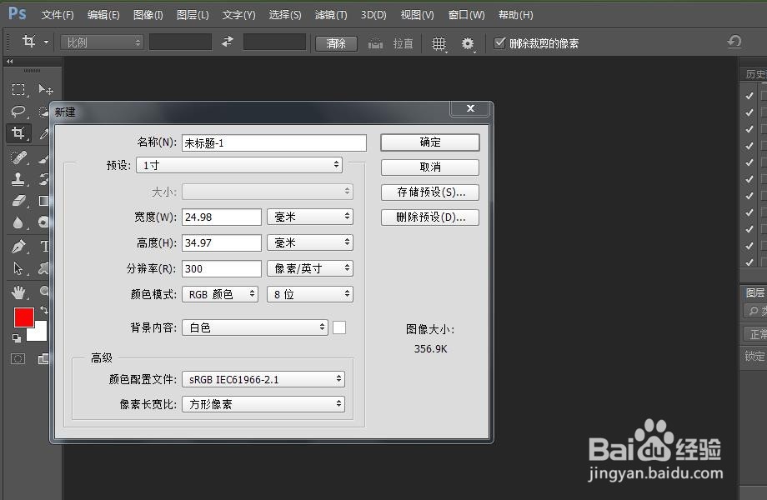Open the 预设 dropdown showing 1寸
The width and height of the screenshot is (767, 500).
click(239, 165)
